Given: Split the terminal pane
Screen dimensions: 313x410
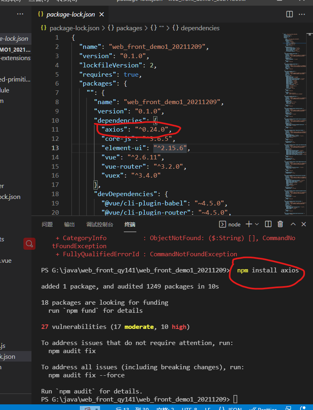Looking at the screenshot, I should 268,224.
